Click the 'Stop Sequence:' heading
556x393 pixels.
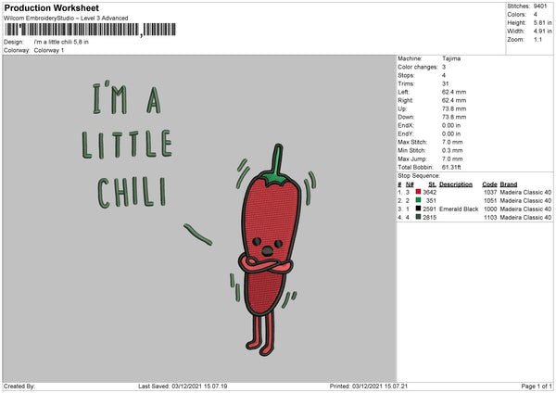click(x=419, y=175)
